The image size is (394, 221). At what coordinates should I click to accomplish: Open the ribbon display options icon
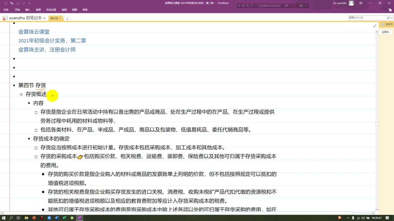coord(361,3)
